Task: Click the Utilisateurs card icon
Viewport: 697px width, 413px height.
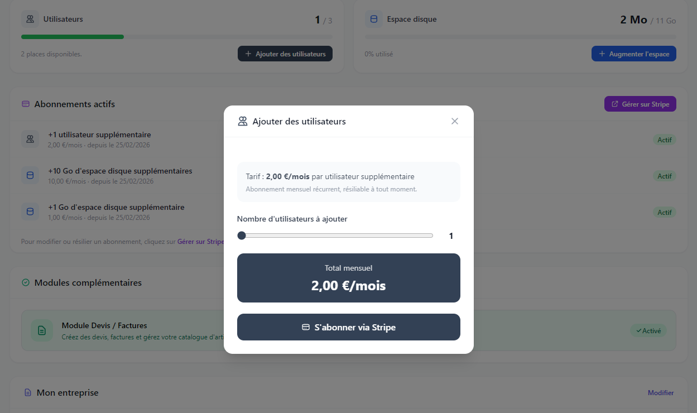Action: (x=30, y=19)
